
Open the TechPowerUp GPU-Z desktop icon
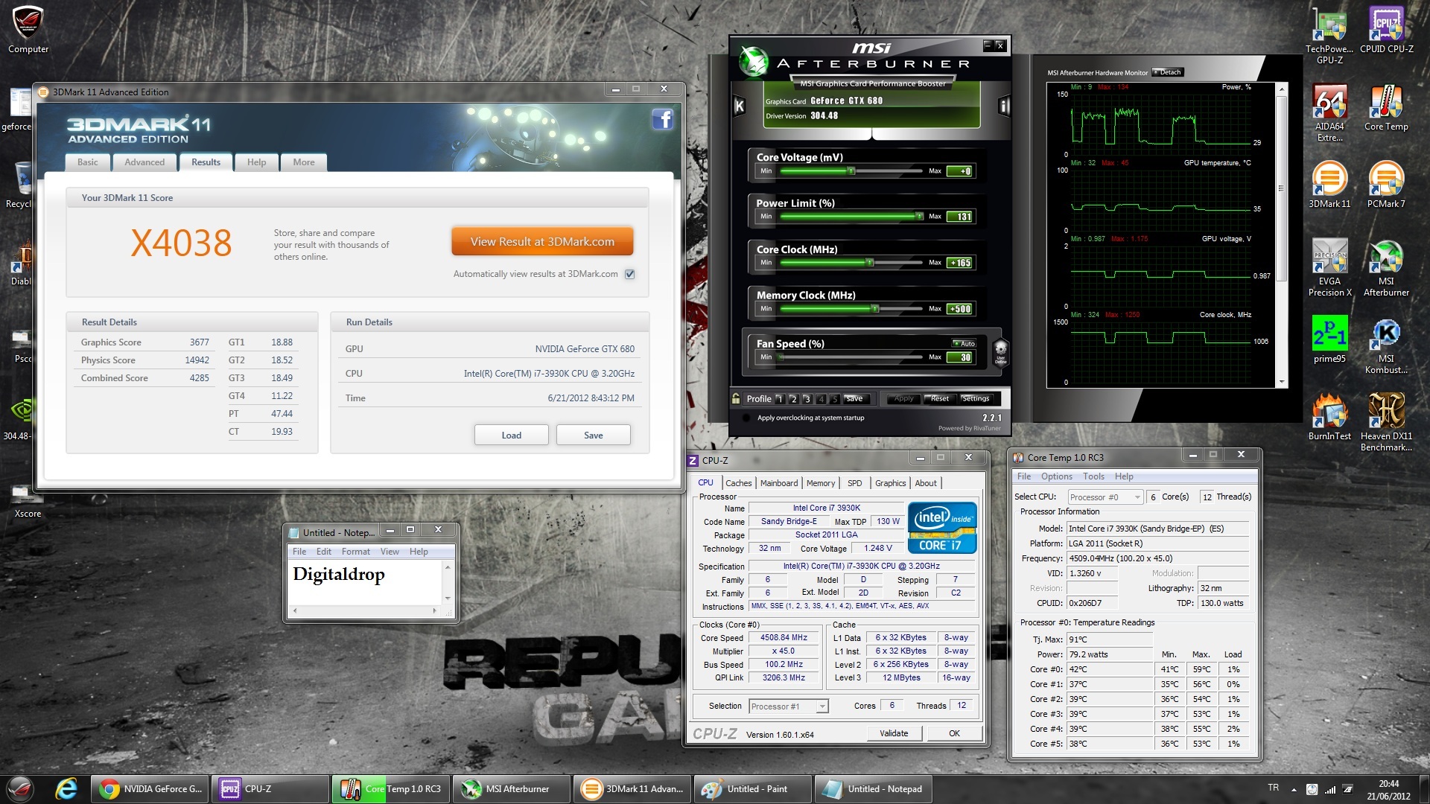point(1329,35)
